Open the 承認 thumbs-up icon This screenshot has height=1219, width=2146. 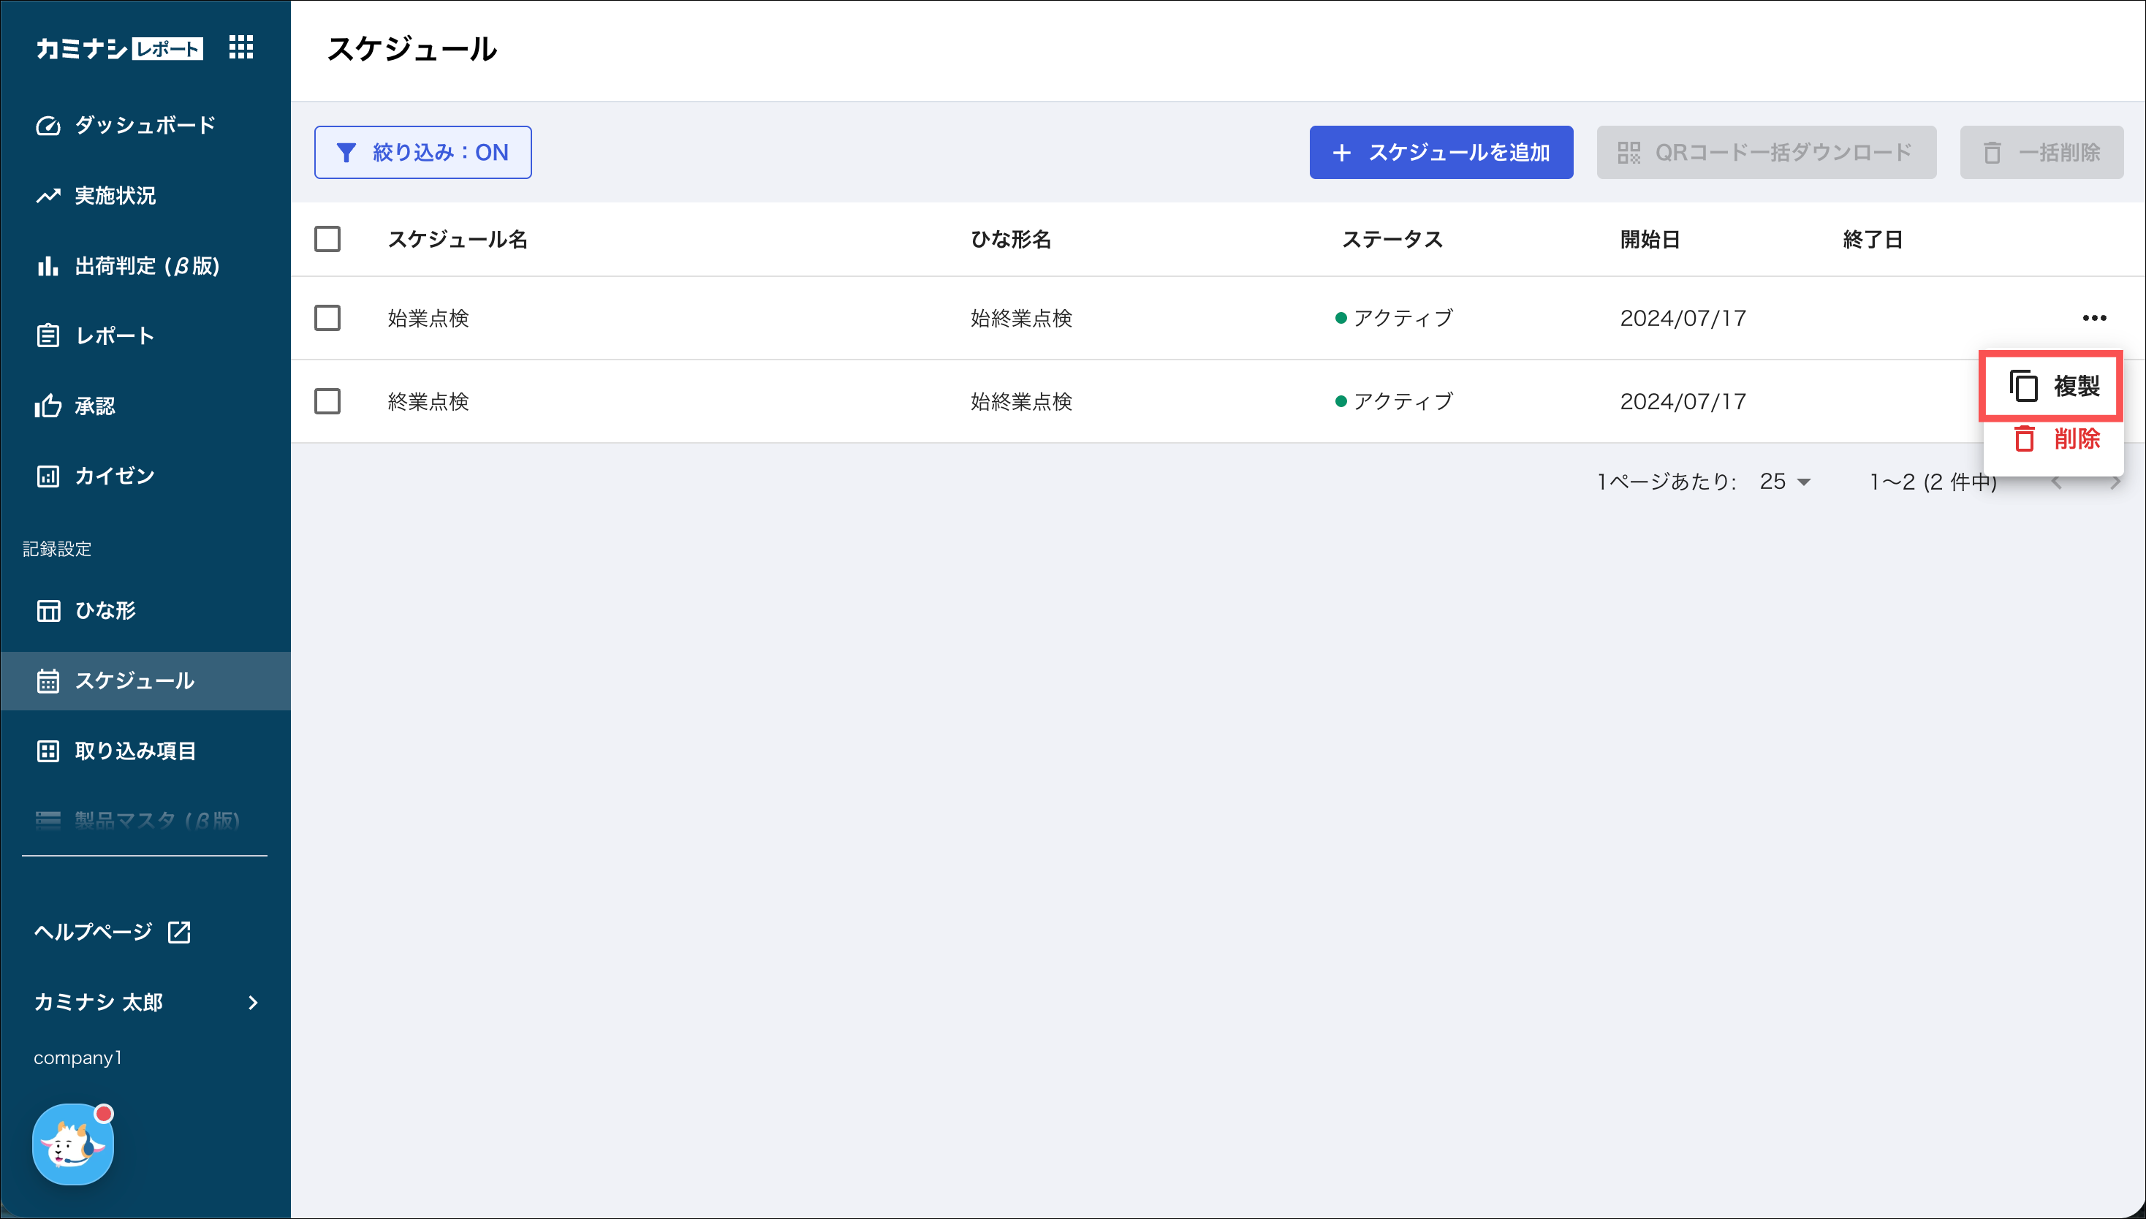coord(48,406)
